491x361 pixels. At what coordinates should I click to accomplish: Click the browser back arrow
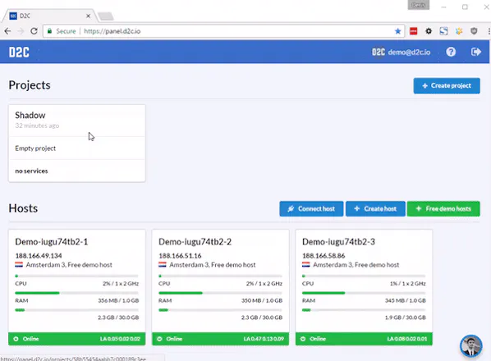pyautogui.click(x=8, y=31)
